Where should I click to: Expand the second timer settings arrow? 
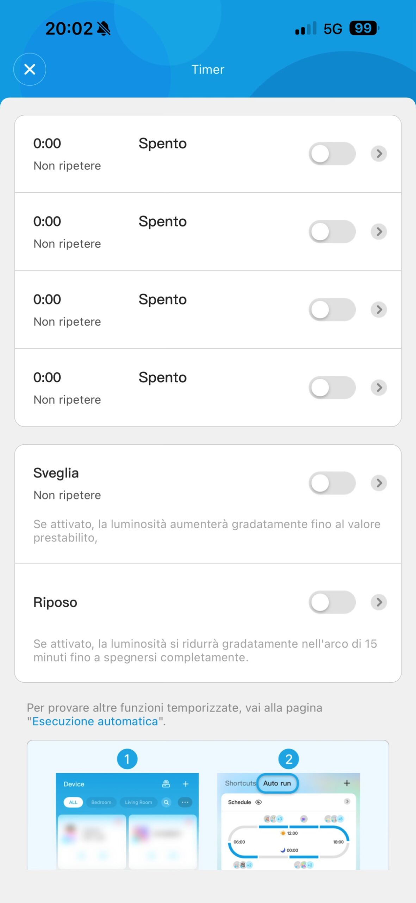point(379,232)
